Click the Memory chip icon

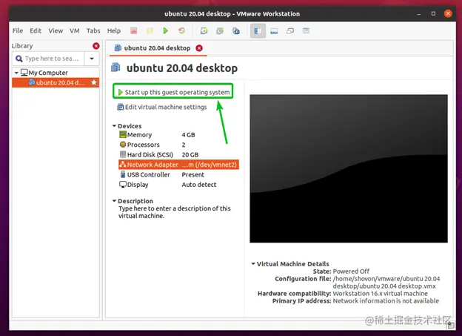(123, 135)
